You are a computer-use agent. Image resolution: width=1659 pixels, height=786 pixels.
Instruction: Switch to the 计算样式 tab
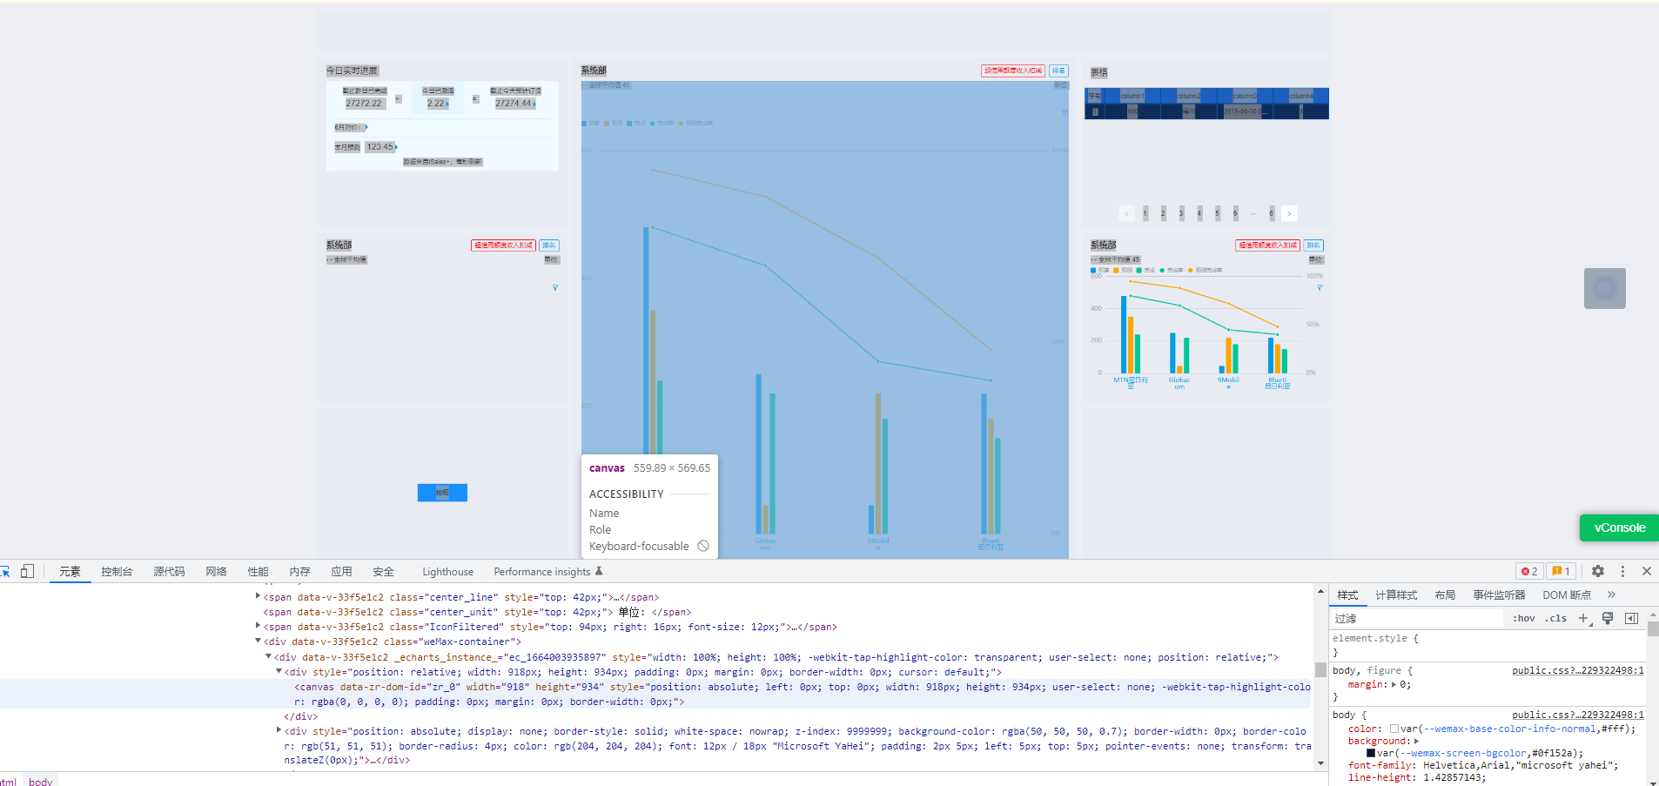pos(1396,595)
